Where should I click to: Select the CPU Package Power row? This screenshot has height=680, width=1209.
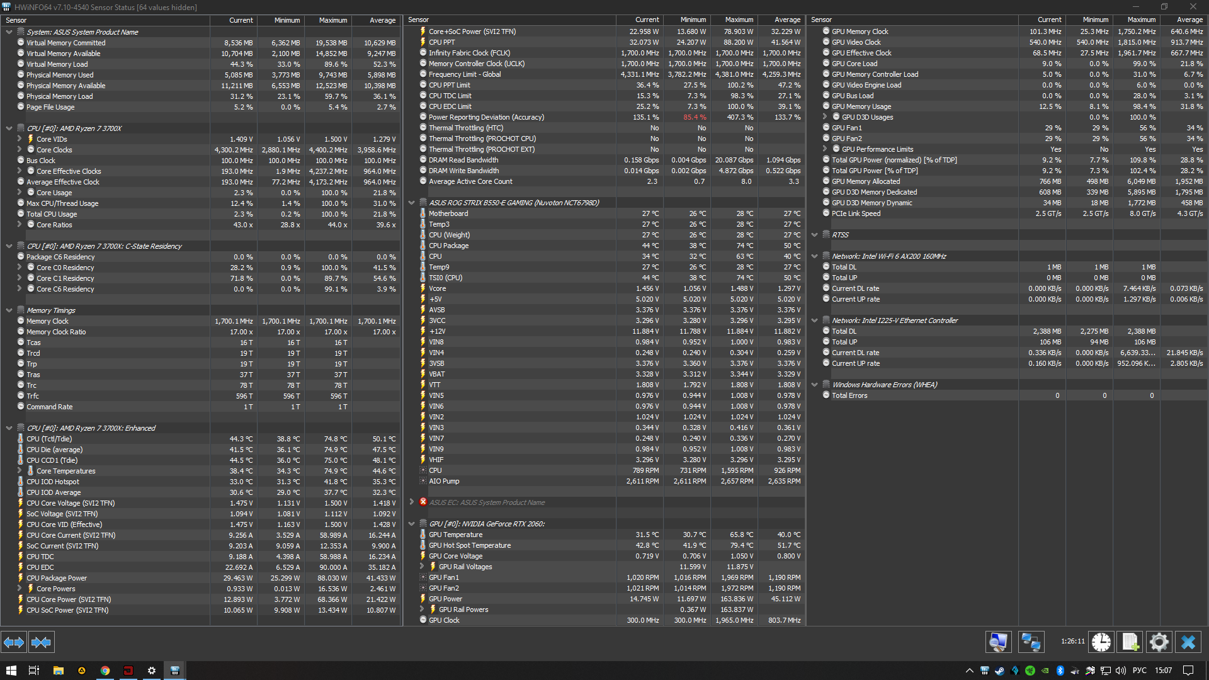pos(57,578)
